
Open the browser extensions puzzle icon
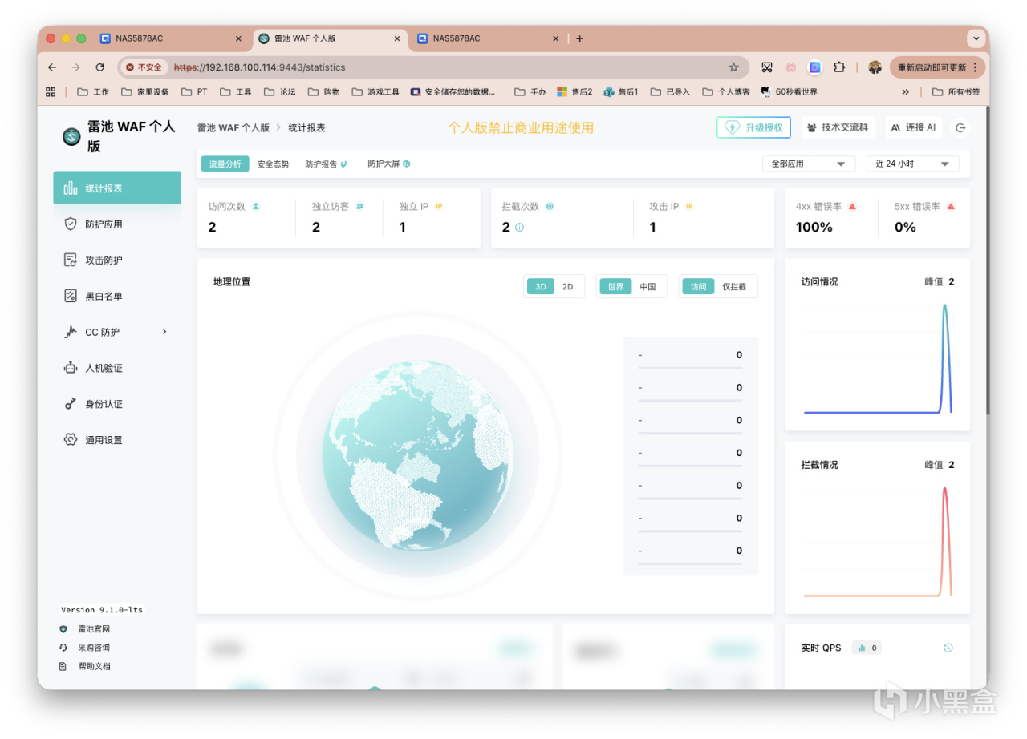(839, 67)
